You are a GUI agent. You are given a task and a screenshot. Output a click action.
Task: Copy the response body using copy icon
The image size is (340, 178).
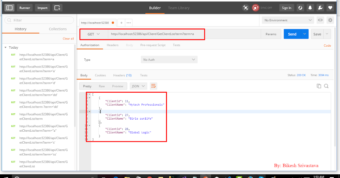(319, 85)
